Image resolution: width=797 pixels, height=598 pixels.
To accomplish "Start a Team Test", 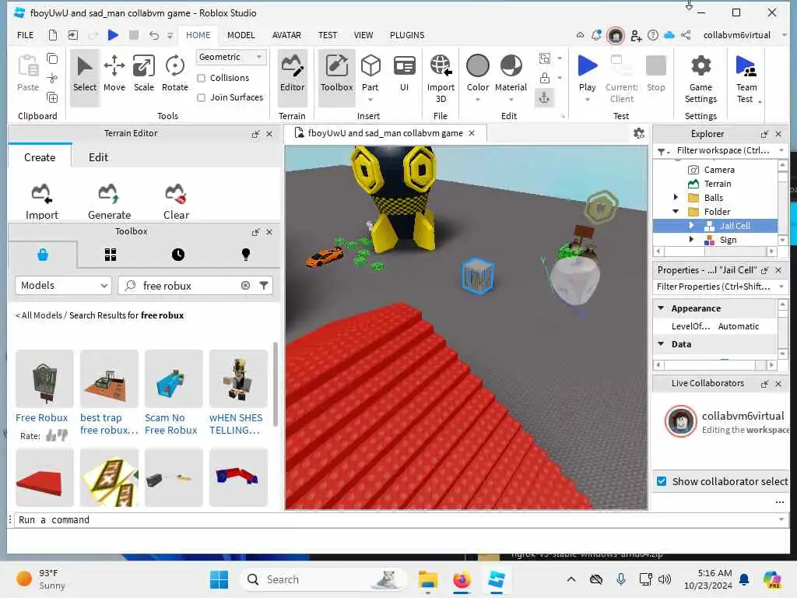I will 746,79.
